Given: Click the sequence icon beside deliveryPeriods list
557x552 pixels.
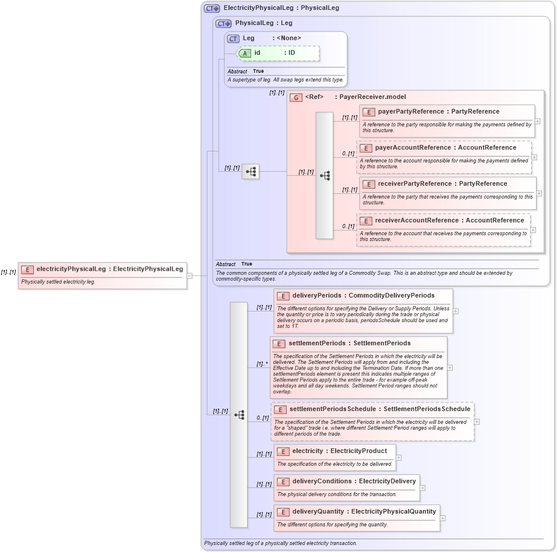Looking at the screenshot, I should tap(239, 415).
